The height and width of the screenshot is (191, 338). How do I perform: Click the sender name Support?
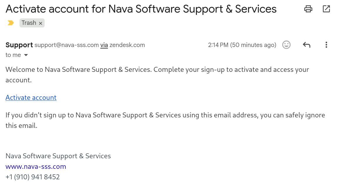click(19, 45)
